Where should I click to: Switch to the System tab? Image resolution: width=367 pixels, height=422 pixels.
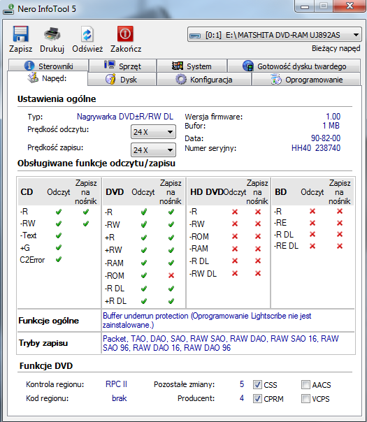pos(192,66)
